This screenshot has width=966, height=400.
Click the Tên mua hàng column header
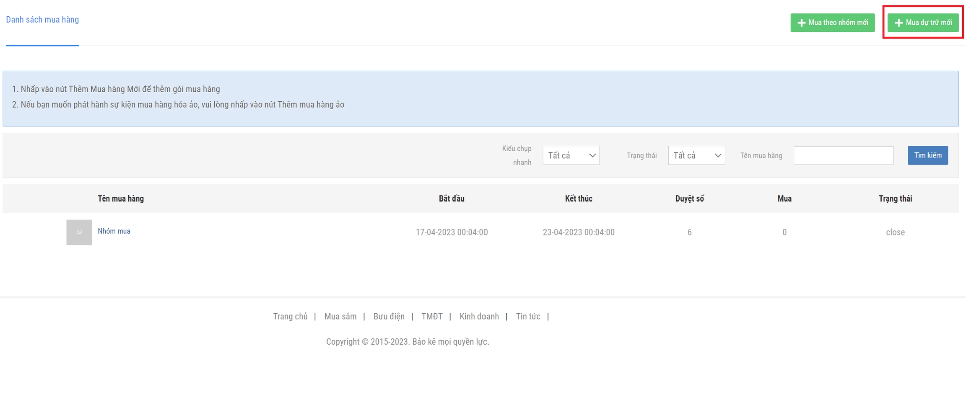point(121,199)
